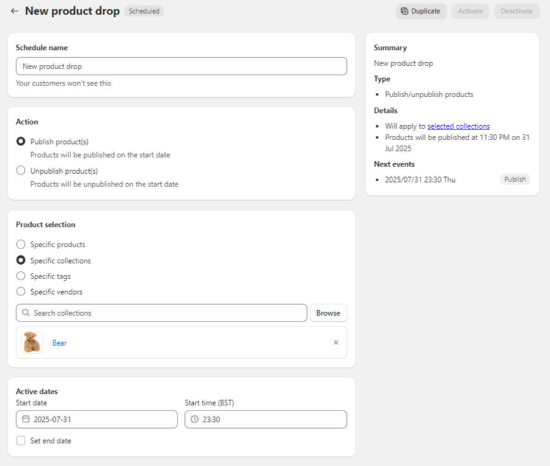Viewport: 550px width, 466px height.
Task: Click the back arrow icon
Action: 14,11
